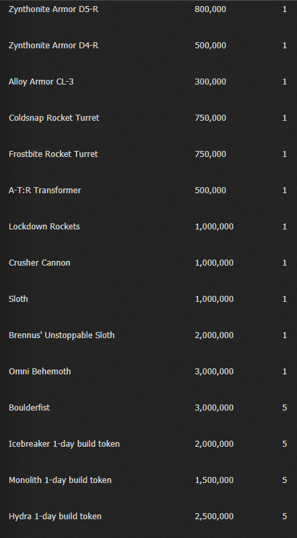Viewport: 297px width, 538px height.
Task: Click the Alloy Armor CL-3 item
Action: tap(41, 82)
